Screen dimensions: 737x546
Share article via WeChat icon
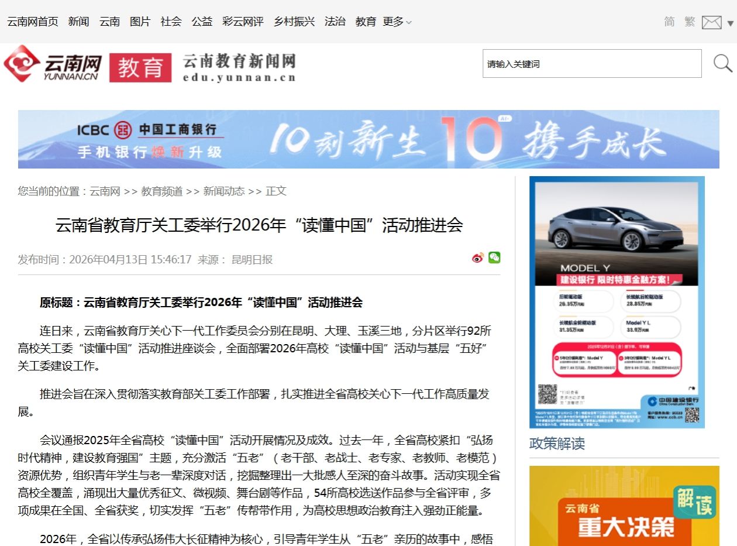point(494,257)
